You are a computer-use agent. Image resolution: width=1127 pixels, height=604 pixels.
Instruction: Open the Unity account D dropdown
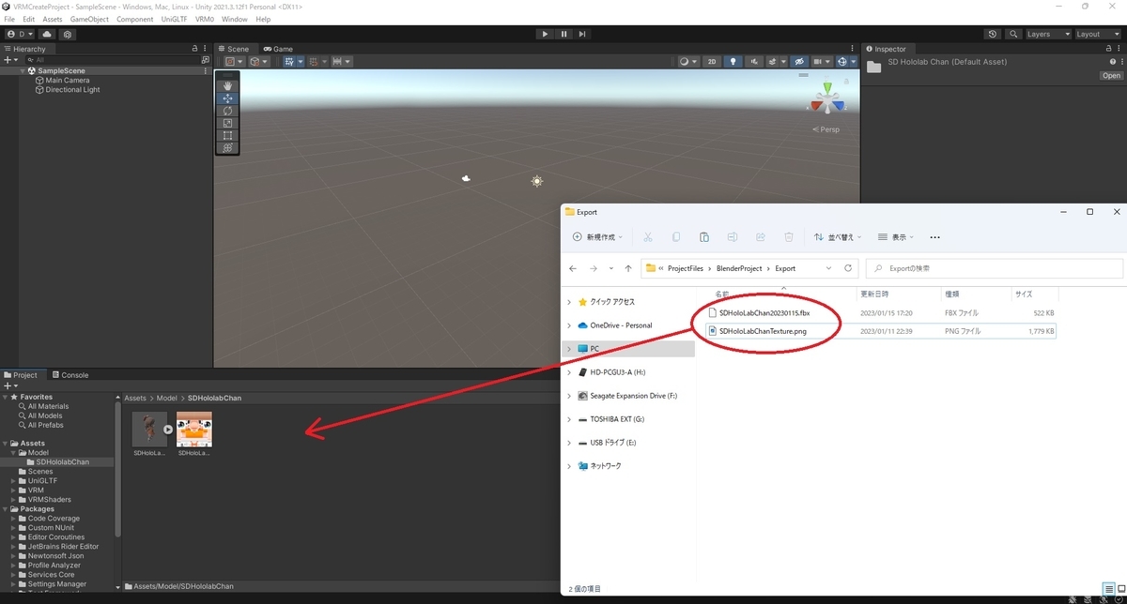tap(20, 34)
